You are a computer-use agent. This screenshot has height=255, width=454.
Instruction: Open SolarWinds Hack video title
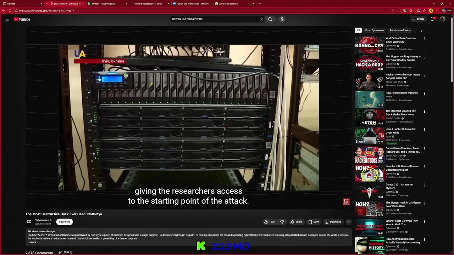point(403,204)
